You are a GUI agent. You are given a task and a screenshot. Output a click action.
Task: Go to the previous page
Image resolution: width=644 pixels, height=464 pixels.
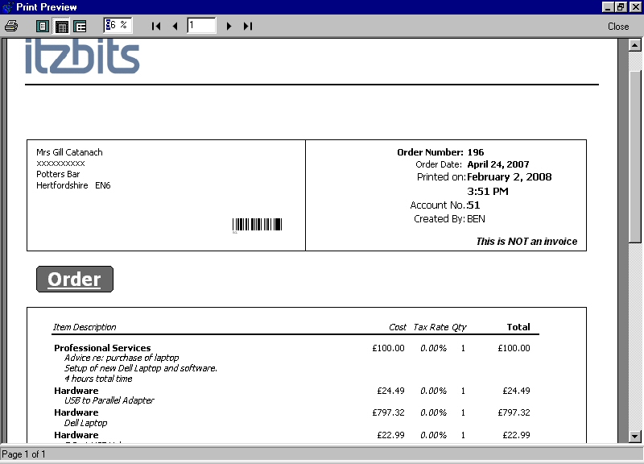175,26
